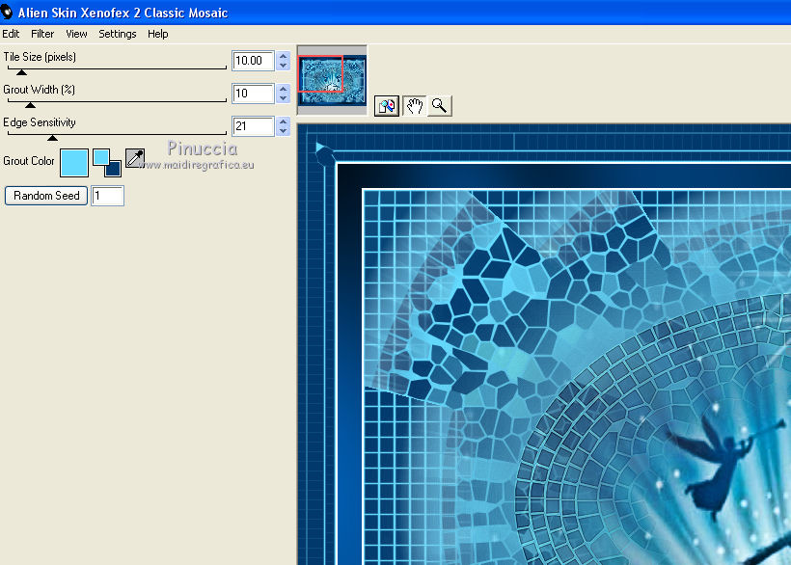The width and height of the screenshot is (791, 565).
Task: Open the Help menu
Action: pos(158,34)
